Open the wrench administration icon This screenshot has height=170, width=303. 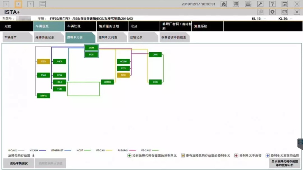pos(260,4)
